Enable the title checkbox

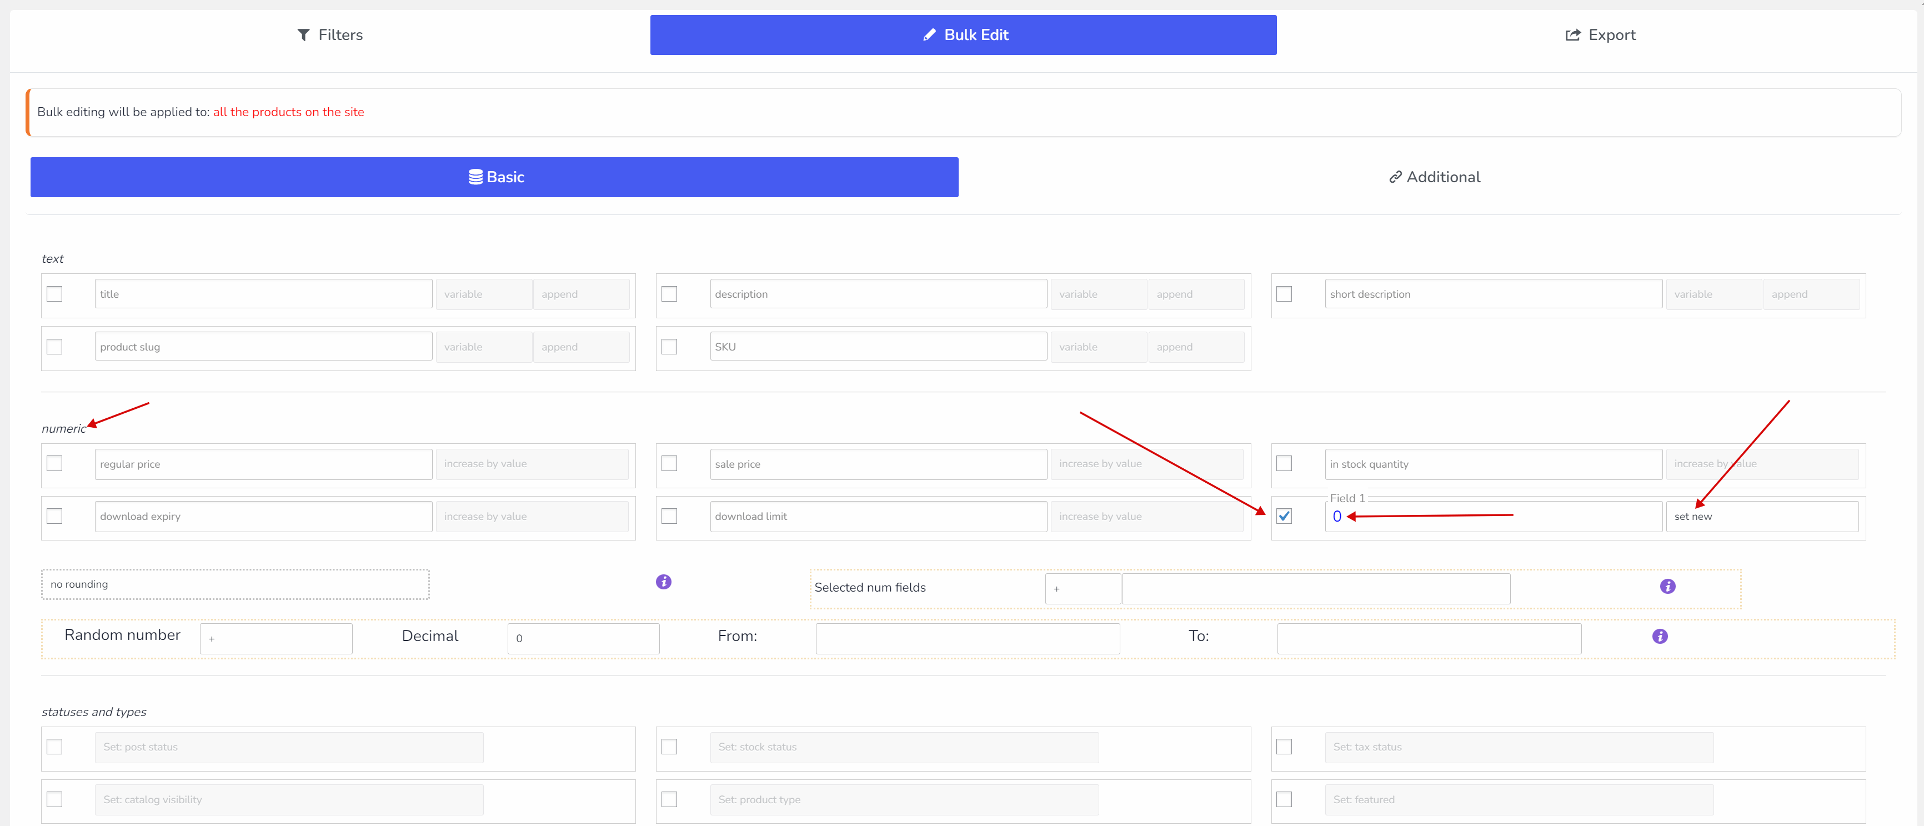click(x=54, y=294)
